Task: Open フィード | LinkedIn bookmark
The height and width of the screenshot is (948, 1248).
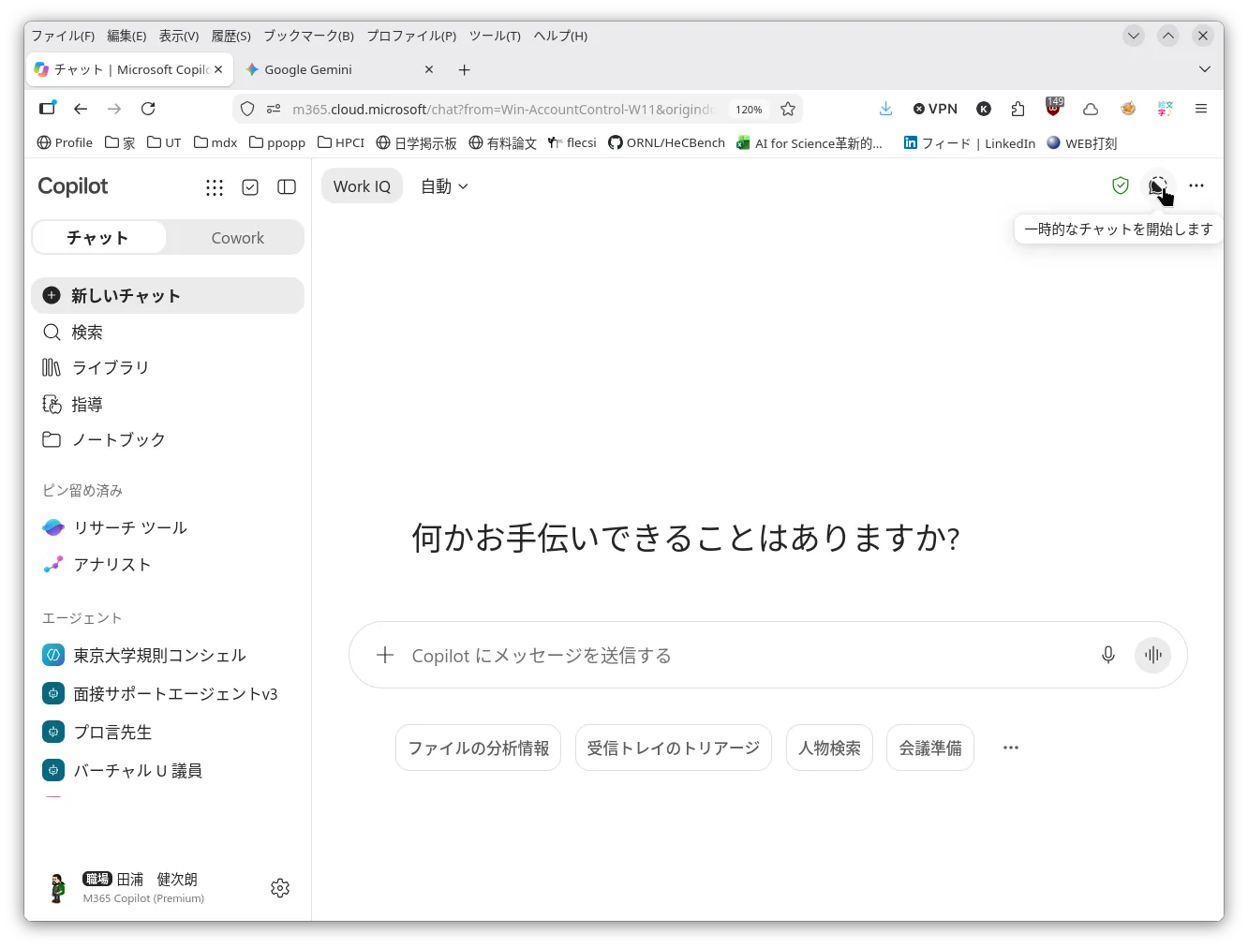Action: tap(969, 142)
